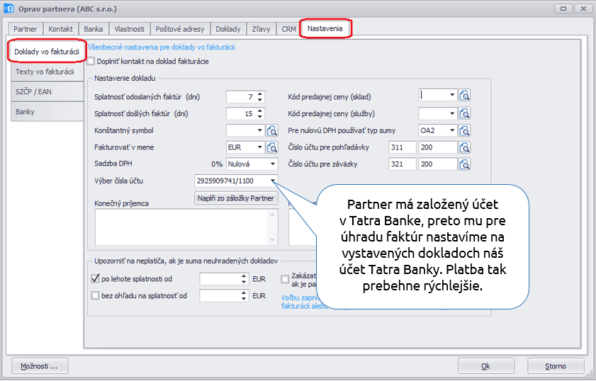Click lookup icon next to Fakturovať v mene
596x381 pixels.
272,147
